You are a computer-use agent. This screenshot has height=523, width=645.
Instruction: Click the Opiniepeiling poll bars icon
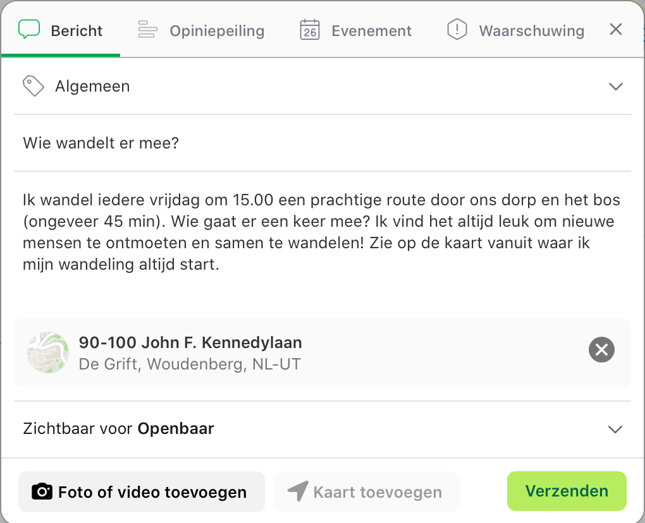click(147, 30)
